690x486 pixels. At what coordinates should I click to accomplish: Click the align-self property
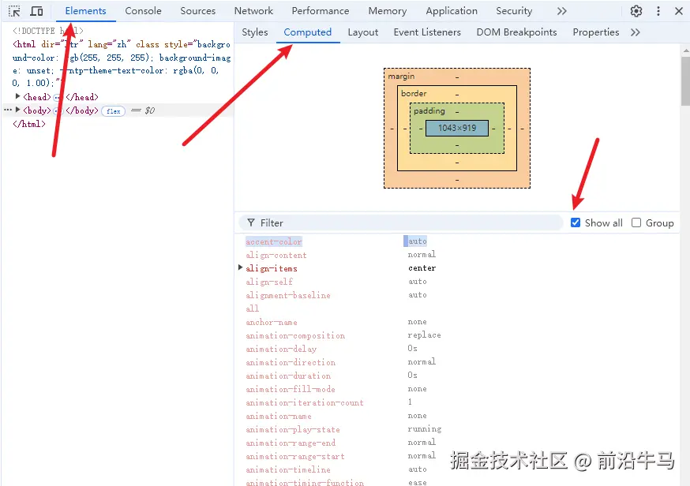(269, 282)
